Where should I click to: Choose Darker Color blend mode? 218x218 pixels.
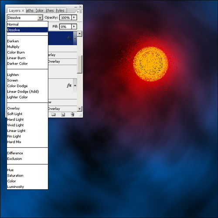pyautogui.click(x=27, y=64)
